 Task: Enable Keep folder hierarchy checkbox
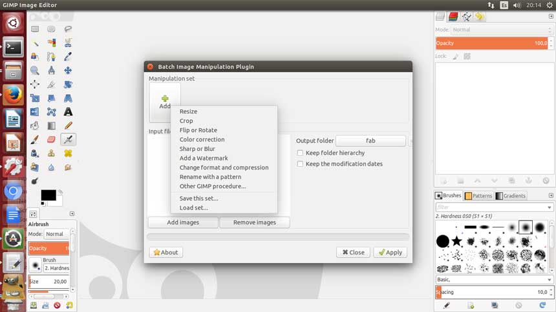point(300,153)
